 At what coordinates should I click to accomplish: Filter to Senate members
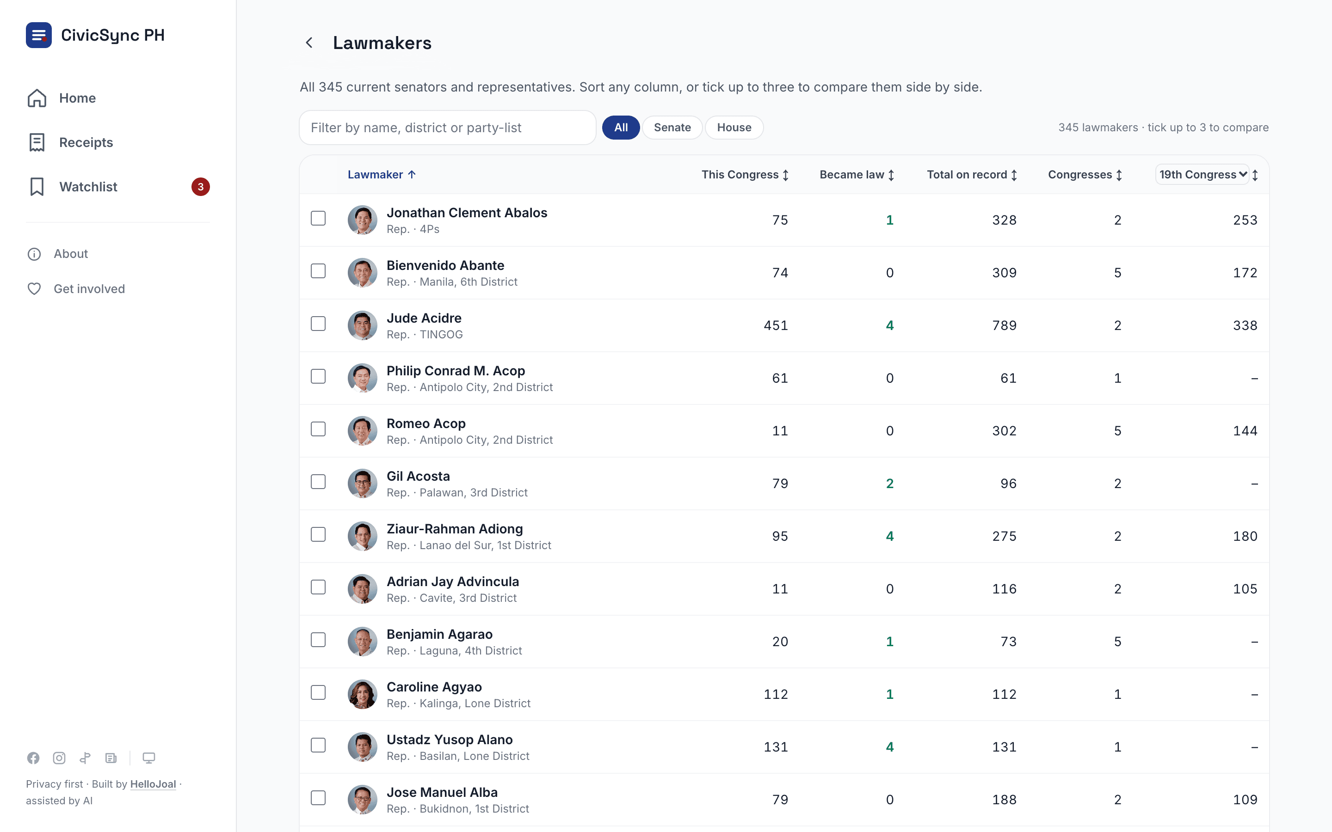672,128
